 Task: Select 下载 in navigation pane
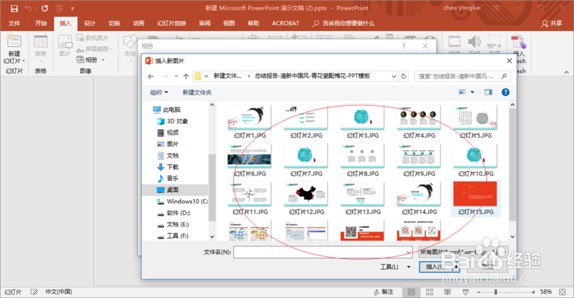[x=168, y=167]
